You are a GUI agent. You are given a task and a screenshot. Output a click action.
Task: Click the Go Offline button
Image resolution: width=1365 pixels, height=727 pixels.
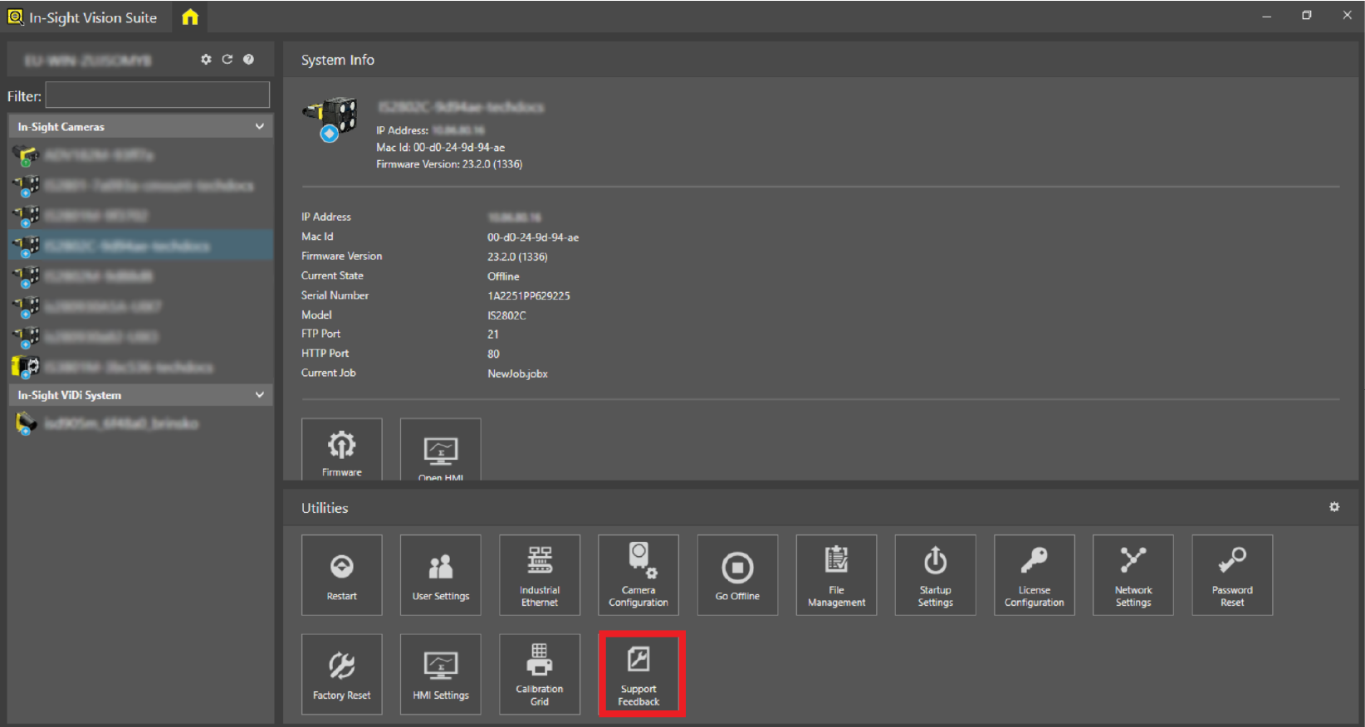pyautogui.click(x=737, y=574)
